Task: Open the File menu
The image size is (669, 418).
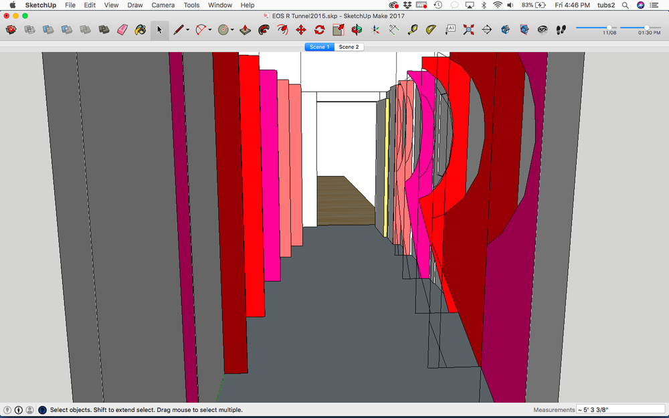Action: [x=70, y=5]
